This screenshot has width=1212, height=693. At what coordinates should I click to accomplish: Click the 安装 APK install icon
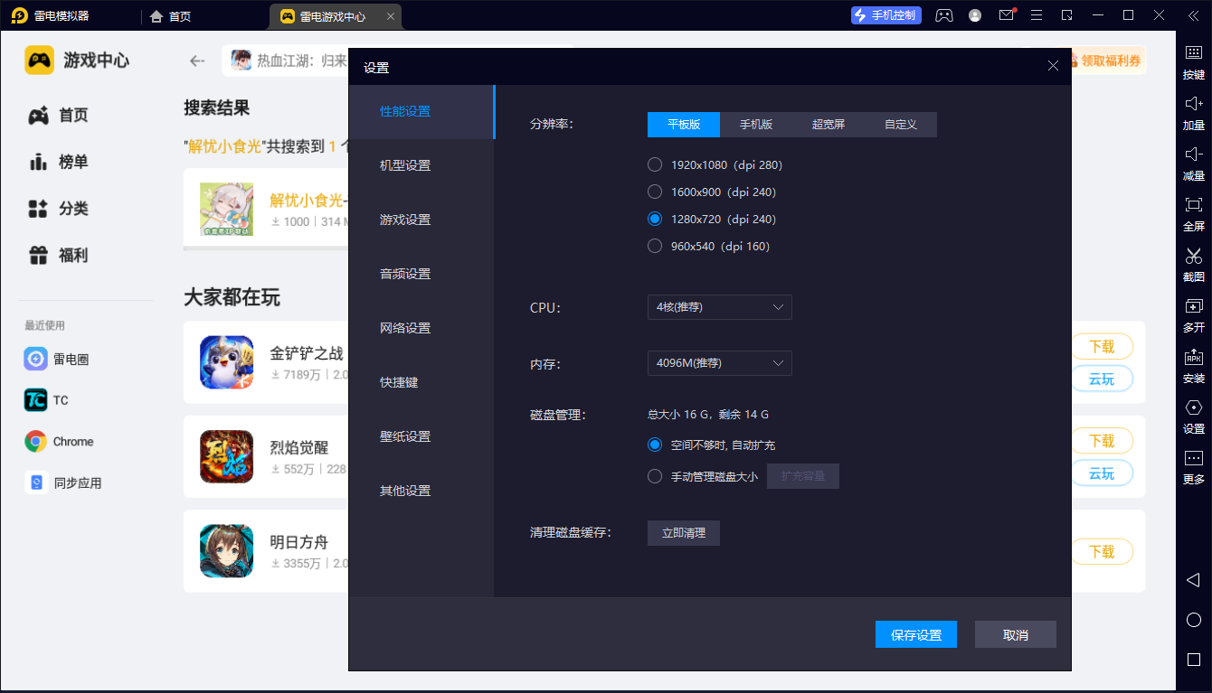click(1193, 358)
